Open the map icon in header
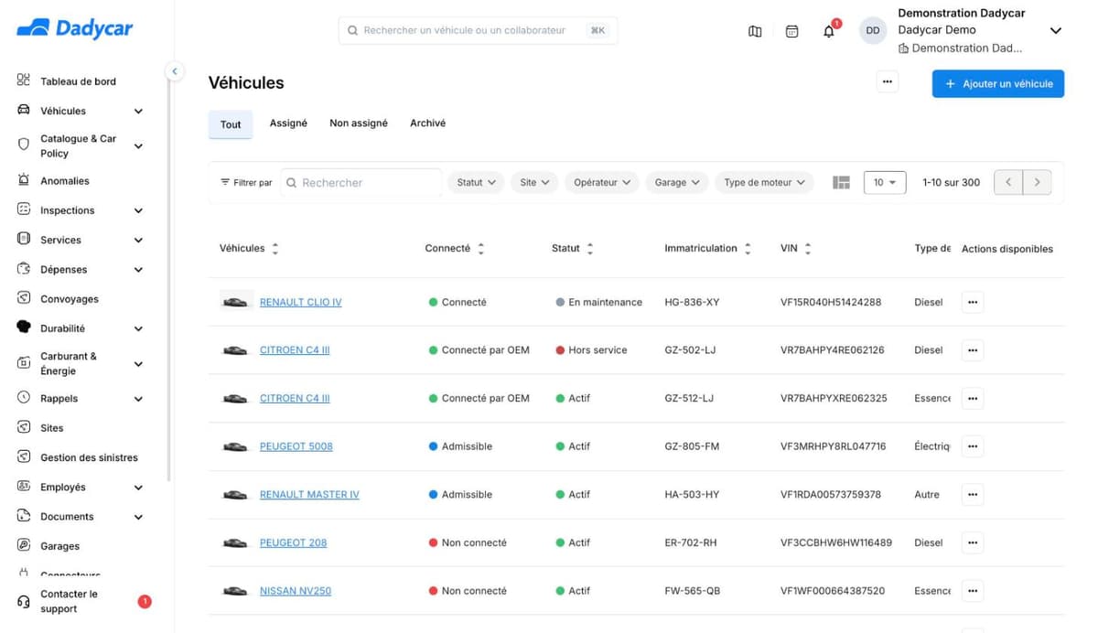1098x633 pixels. tap(755, 31)
